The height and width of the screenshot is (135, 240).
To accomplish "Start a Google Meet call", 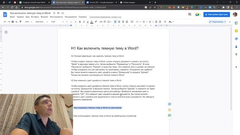I will point(198,14).
